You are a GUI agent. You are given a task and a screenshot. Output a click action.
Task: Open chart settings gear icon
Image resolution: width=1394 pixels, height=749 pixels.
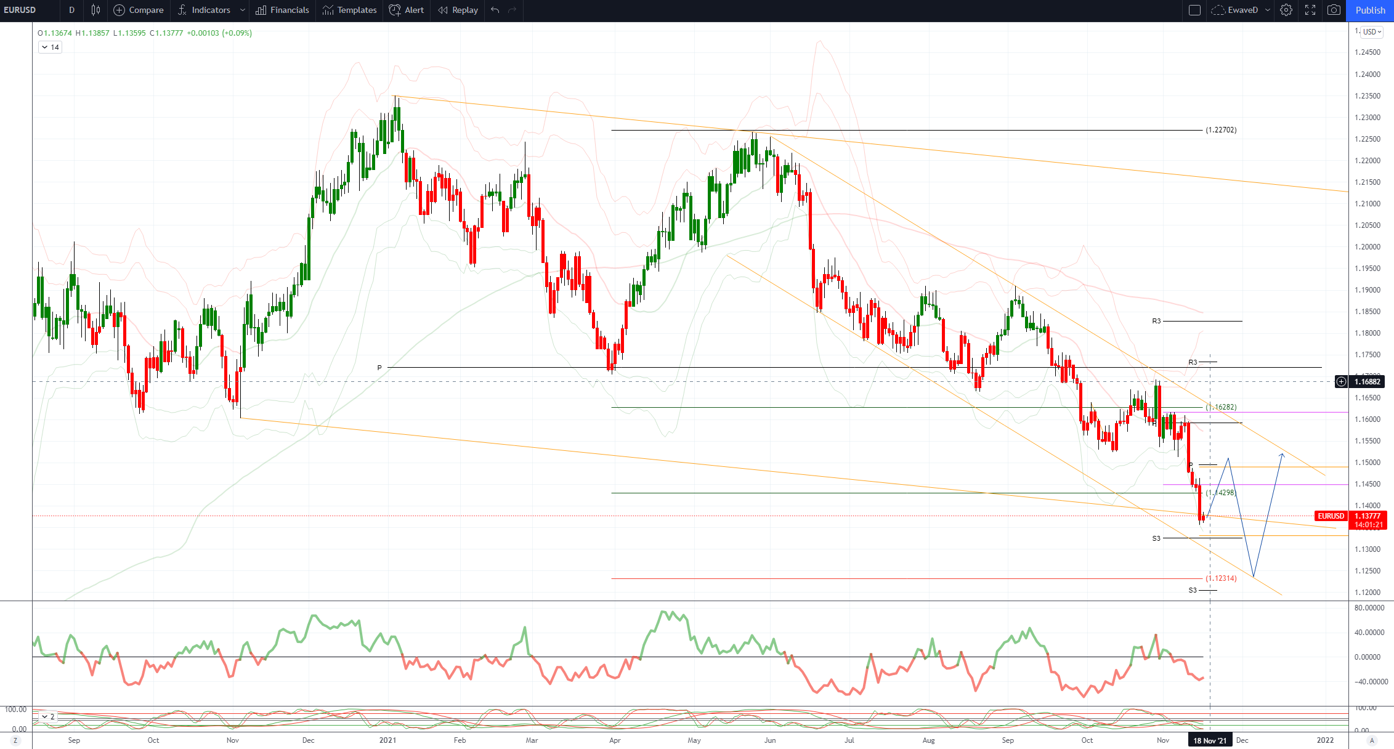1286,10
